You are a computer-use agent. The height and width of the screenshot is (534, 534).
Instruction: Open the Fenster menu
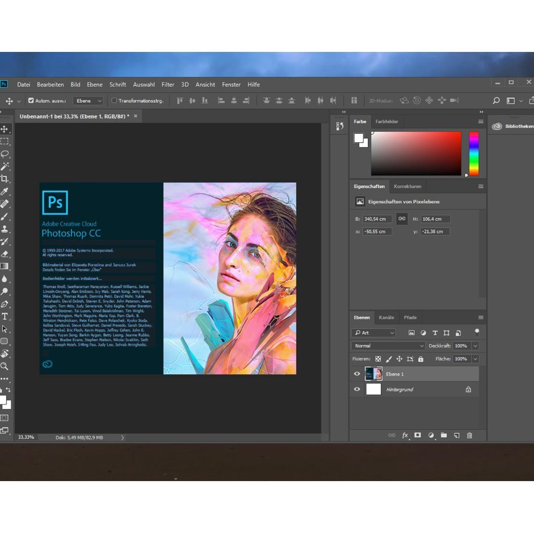(231, 85)
